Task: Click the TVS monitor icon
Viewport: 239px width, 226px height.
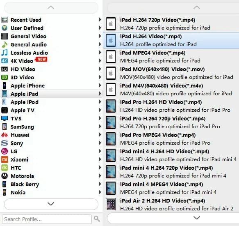Action: 5,119
